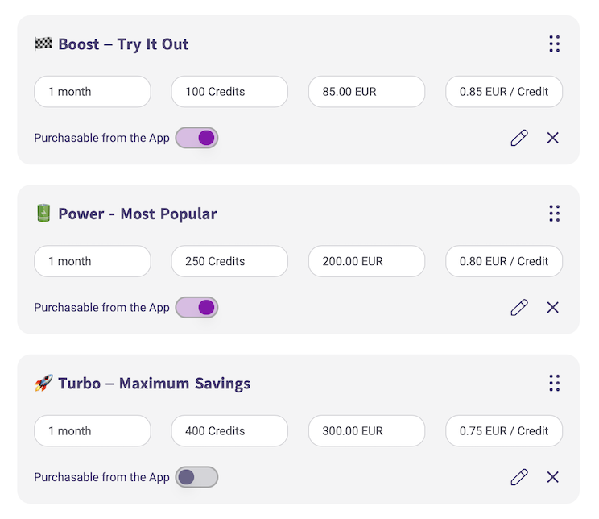Remove the Power plan with X icon
The height and width of the screenshot is (519, 599).
tap(553, 308)
